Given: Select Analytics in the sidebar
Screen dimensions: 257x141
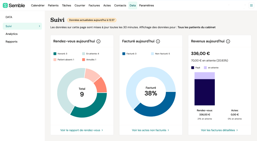Looking at the screenshot, I should pyautogui.click(x=12, y=34).
